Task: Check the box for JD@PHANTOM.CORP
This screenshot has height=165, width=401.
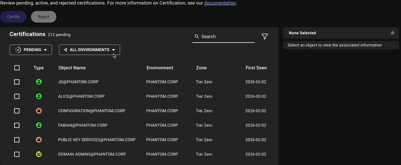Action: [x=17, y=82]
